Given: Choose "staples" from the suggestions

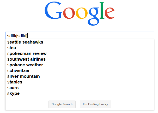Looking at the screenshot, I should pyautogui.click(x=15, y=82).
